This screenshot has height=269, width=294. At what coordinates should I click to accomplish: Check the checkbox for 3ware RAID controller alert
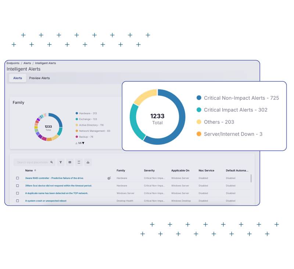tap(17, 178)
